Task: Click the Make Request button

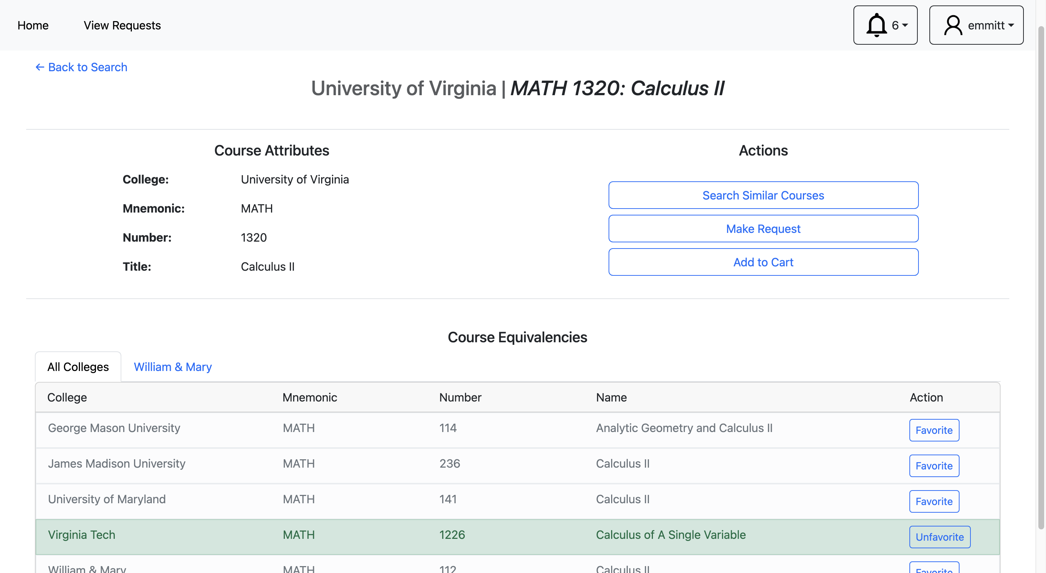Action: (x=763, y=229)
